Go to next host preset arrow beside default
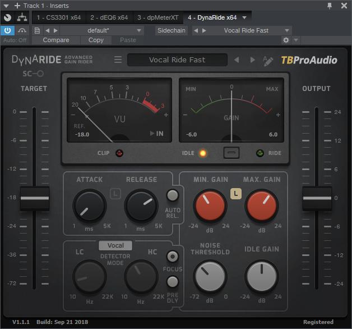This screenshot has width=352, height=329. (55, 30)
